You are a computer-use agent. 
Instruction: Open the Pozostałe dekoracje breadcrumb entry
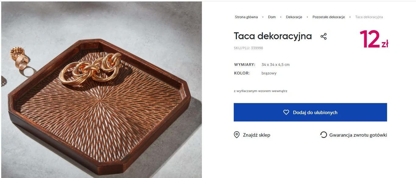(328, 17)
